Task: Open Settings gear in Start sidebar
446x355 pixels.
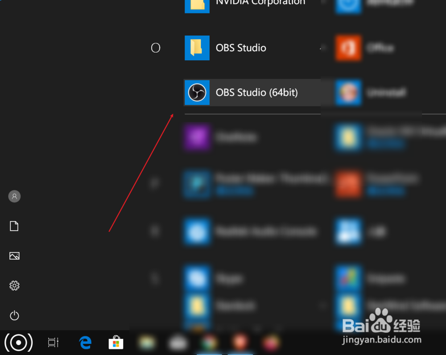Action: click(x=15, y=285)
